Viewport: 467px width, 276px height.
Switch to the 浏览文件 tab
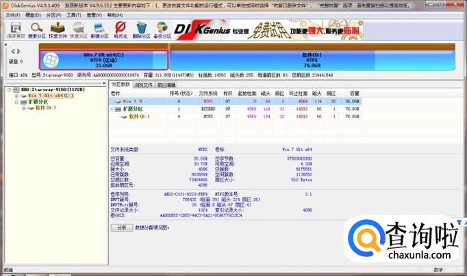(144, 85)
